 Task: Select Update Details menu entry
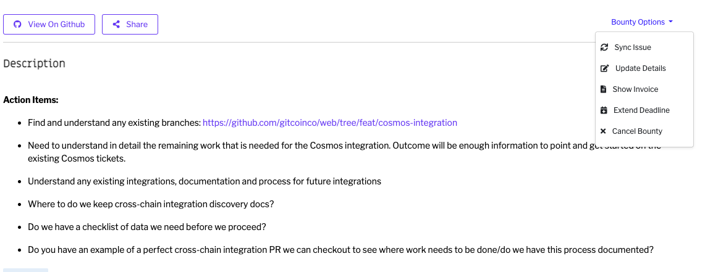[x=641, y=68]
